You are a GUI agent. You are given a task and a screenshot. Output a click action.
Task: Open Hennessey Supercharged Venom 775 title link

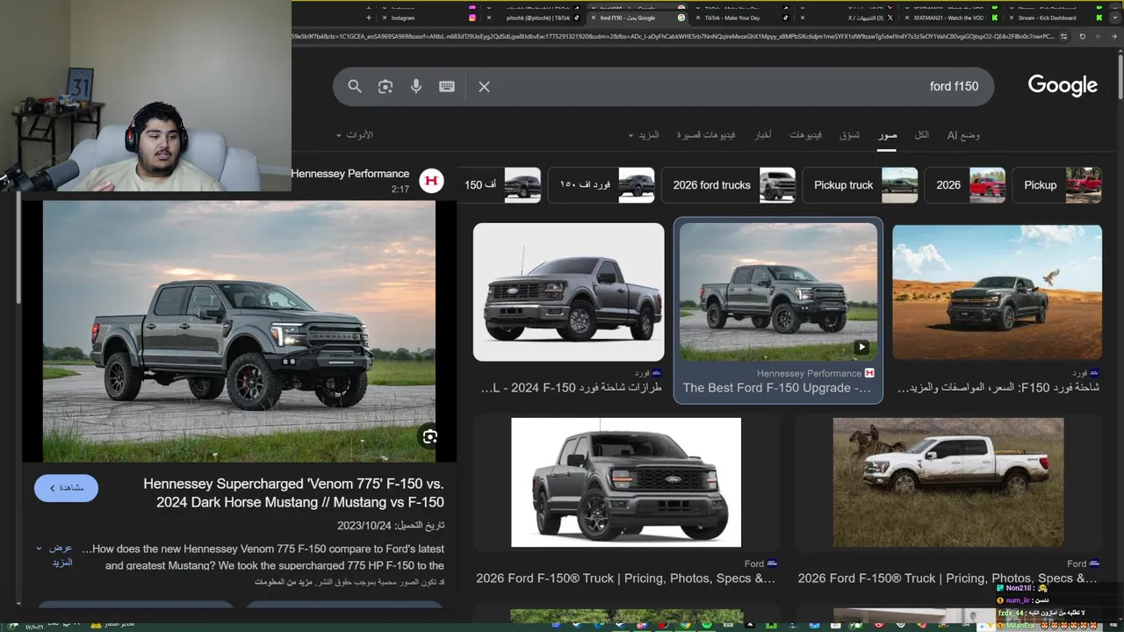(x=293, y=493)
